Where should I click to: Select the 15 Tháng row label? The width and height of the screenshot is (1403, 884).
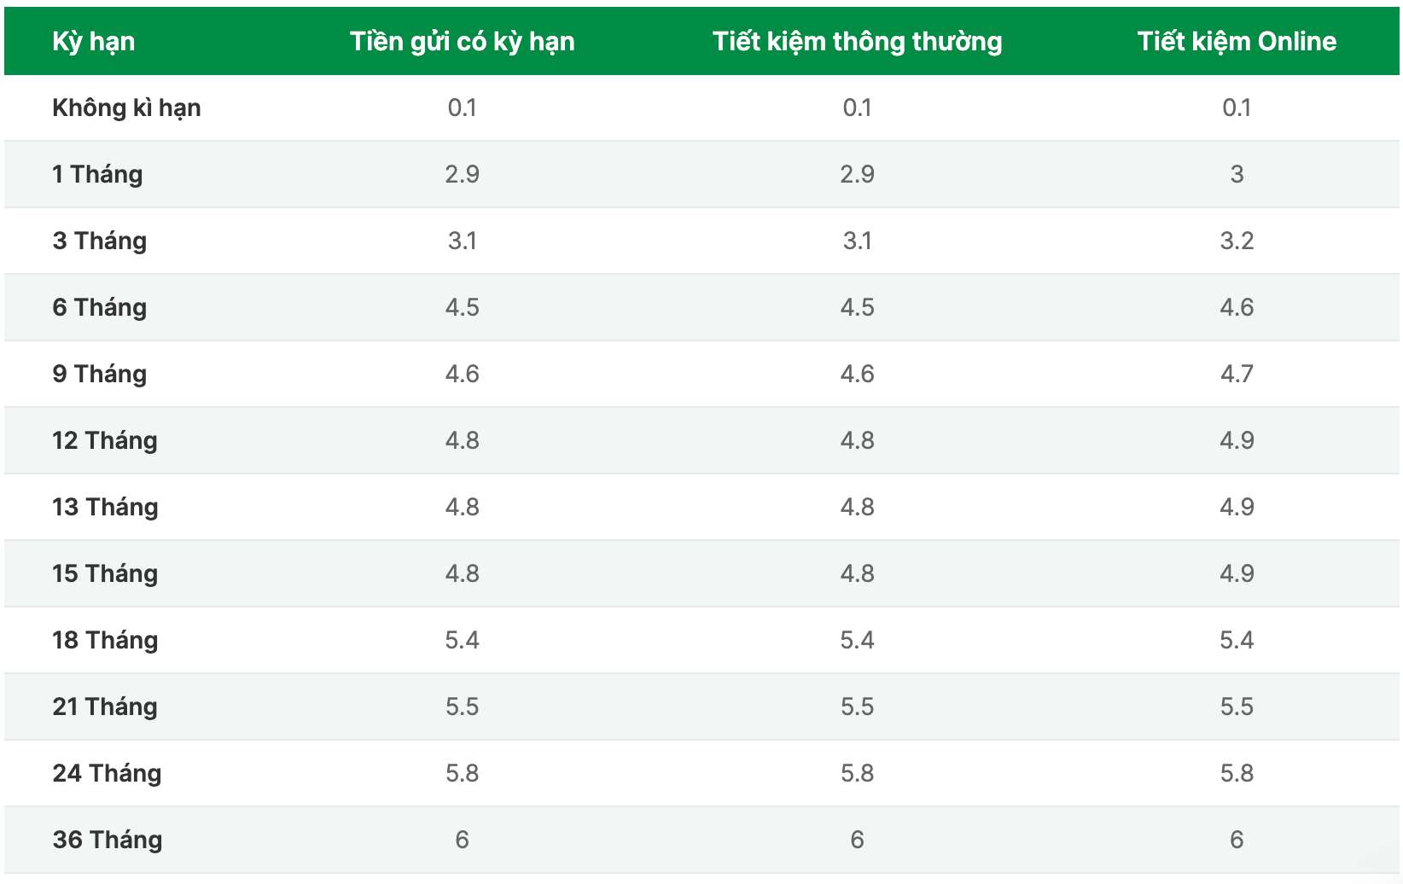pos(105,573)
